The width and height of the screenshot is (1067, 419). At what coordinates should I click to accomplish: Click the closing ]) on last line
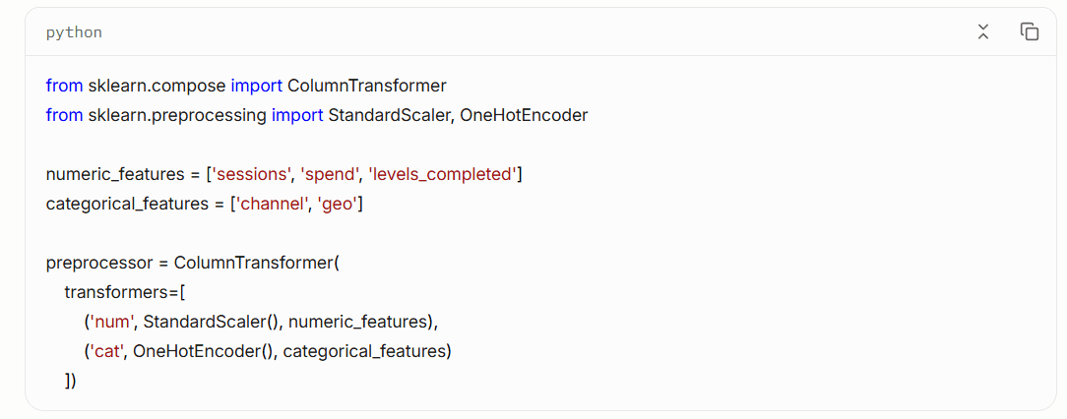click(x=71, y=381)
